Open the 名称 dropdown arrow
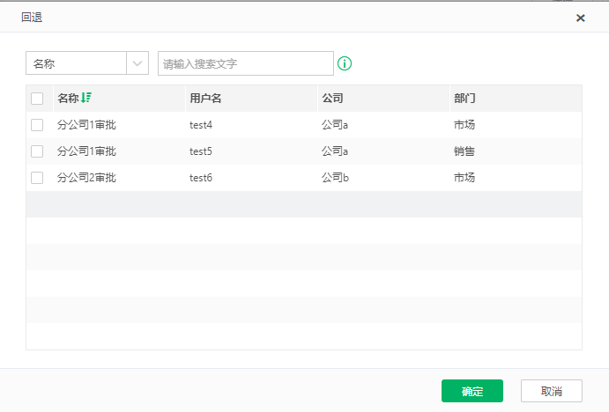This screenshot has height=412, width=609. point(137,63)
